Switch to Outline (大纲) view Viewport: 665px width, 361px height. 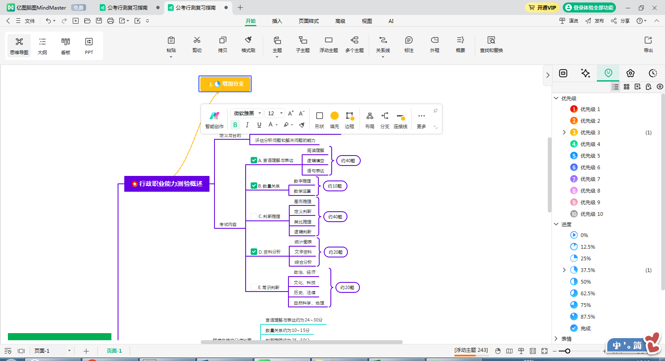click(42, 45)
